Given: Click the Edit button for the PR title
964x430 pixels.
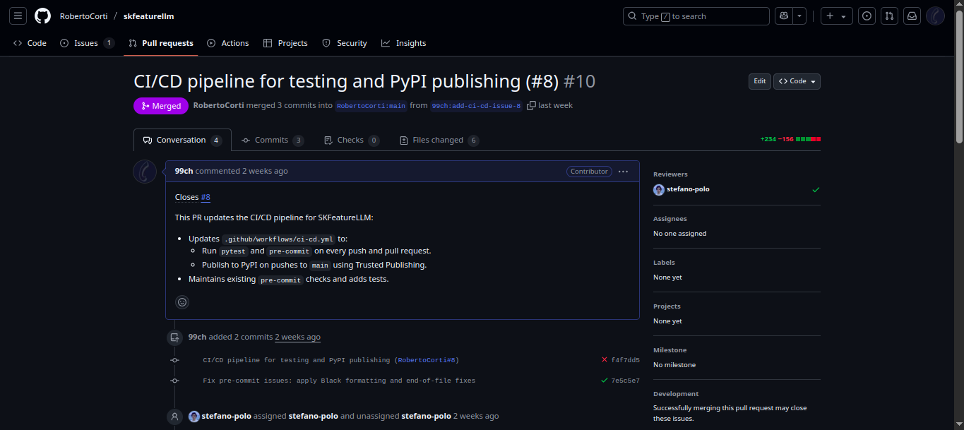Looking at the screenshot, I should (x=759, y=81).
